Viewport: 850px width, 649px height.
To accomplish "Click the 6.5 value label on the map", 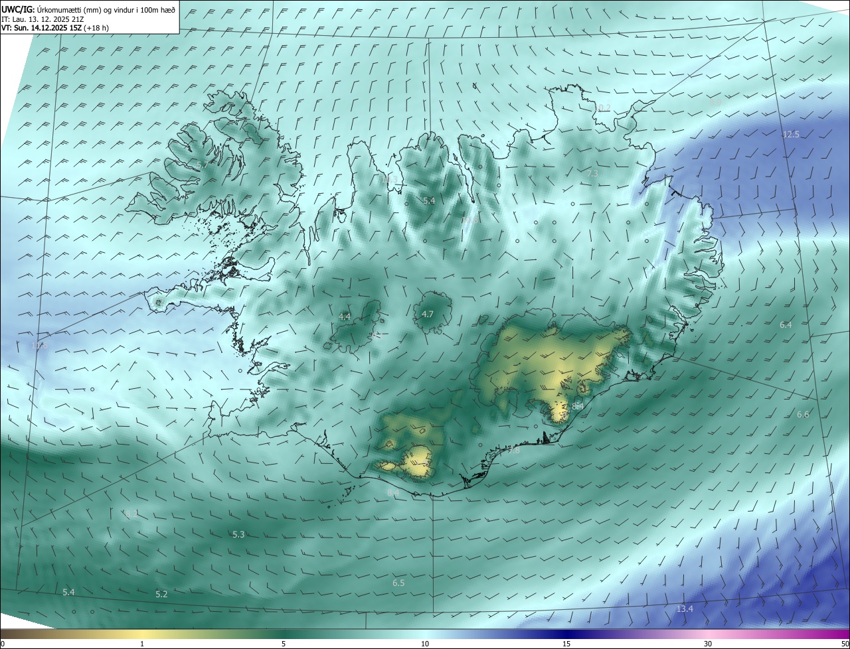I will tap(398, 583).
